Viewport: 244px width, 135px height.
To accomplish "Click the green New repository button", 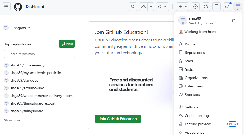I will [x=67, y=44].
